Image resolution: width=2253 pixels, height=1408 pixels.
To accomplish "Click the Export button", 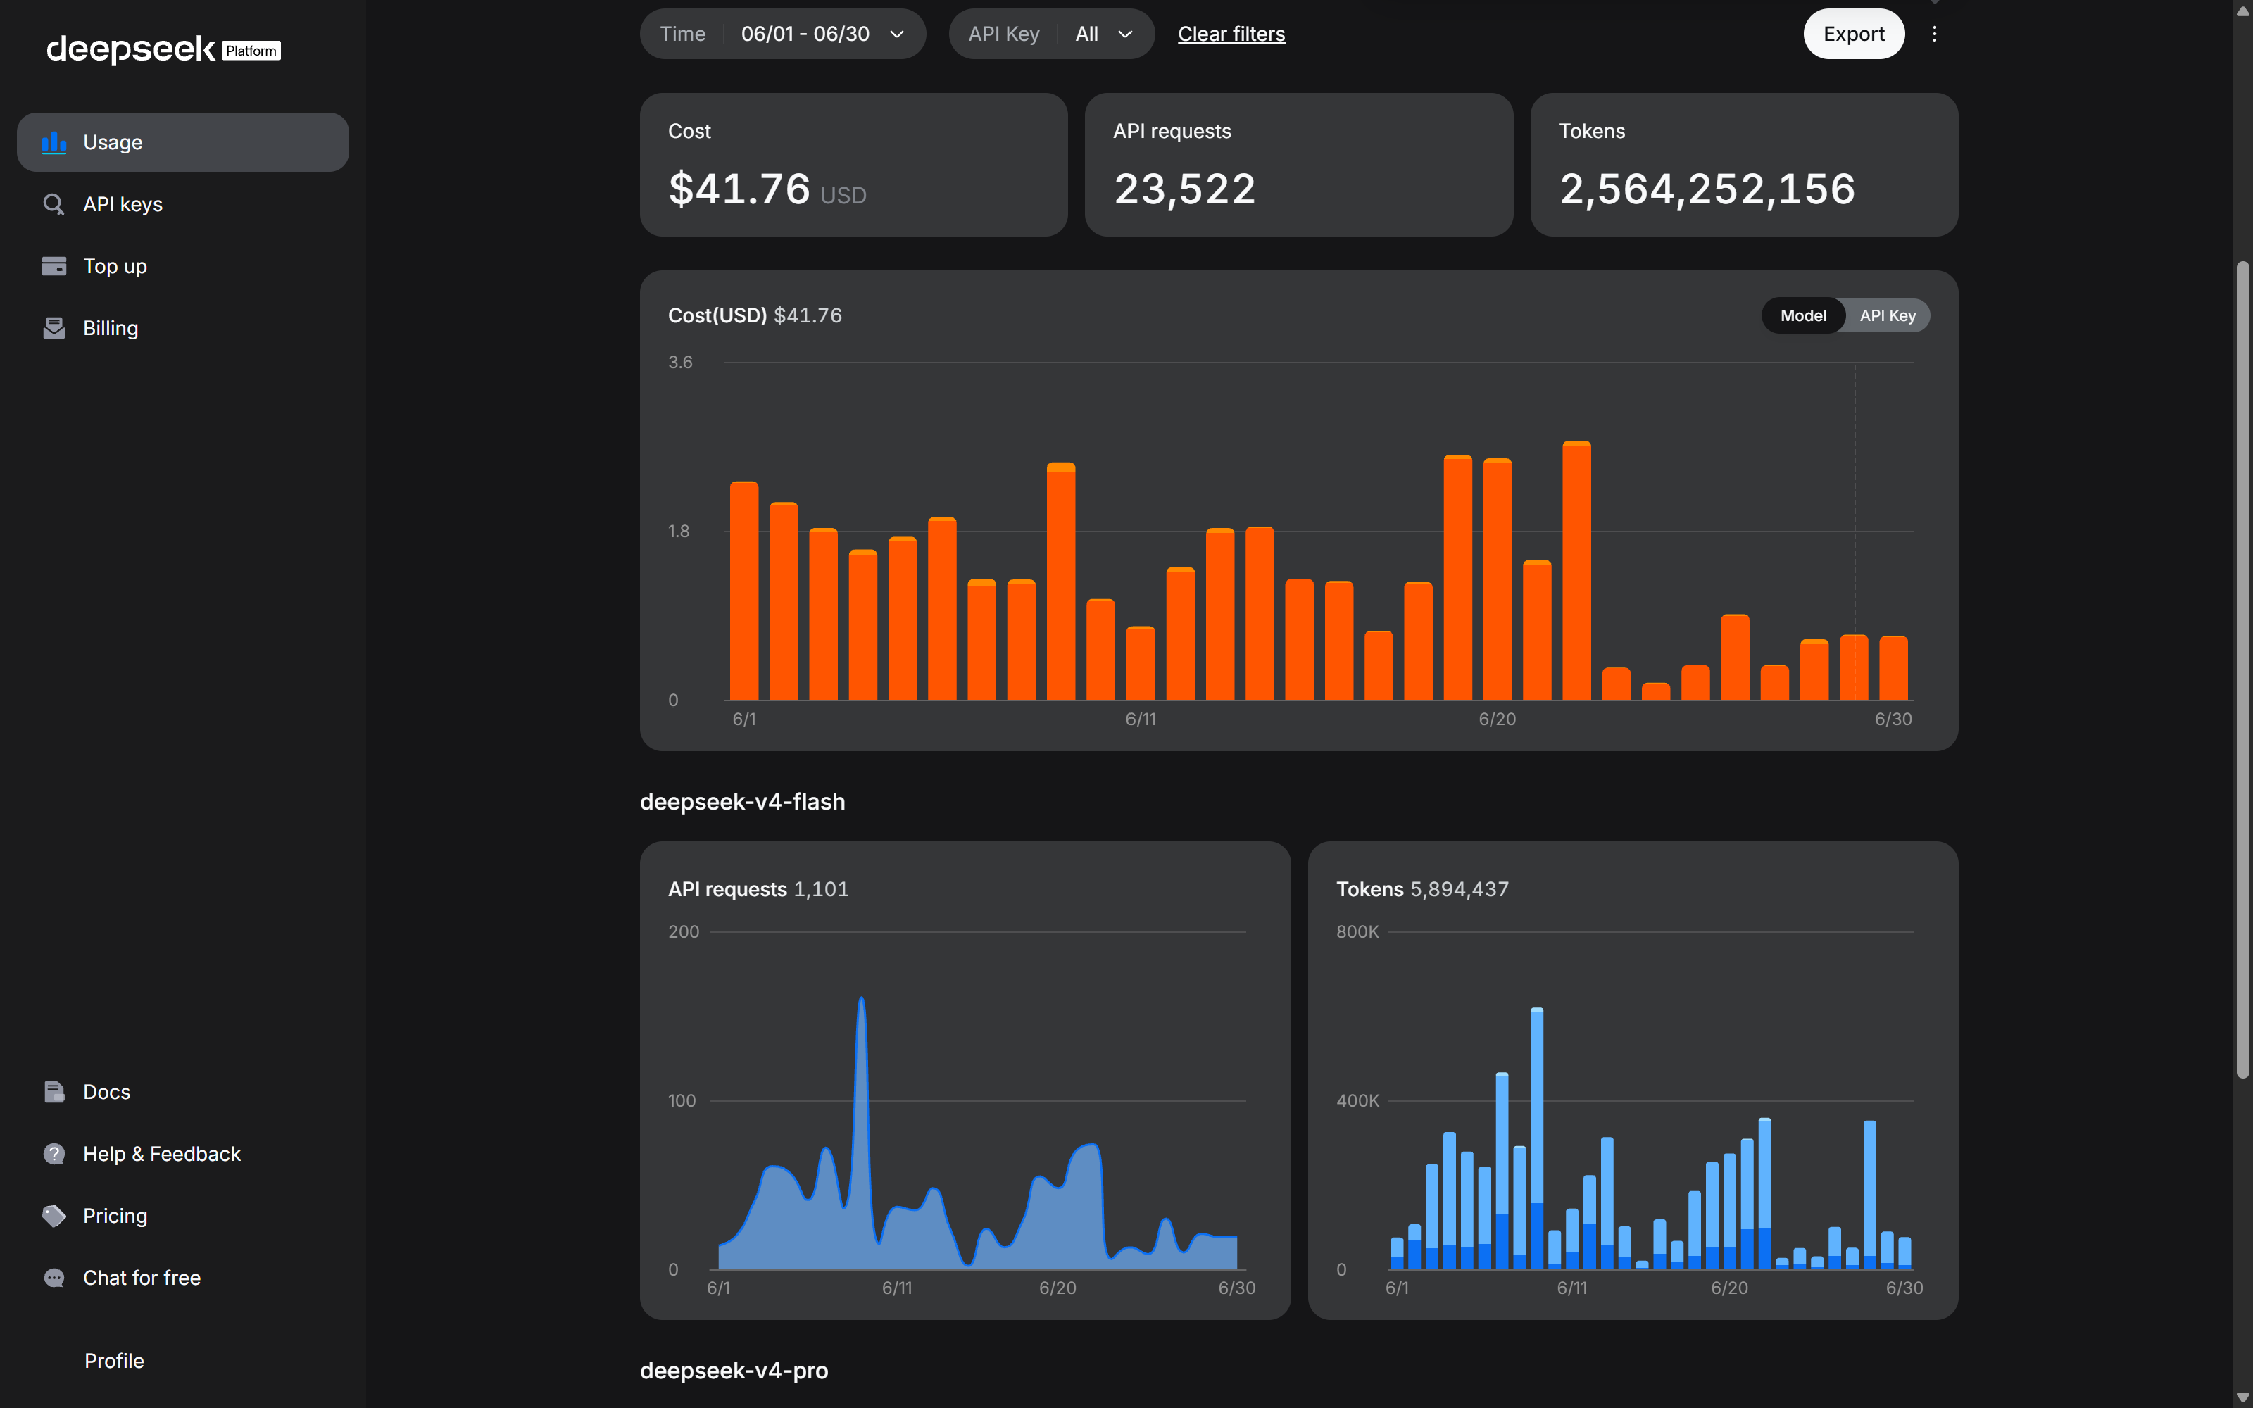I will (x=1854, y=34).
